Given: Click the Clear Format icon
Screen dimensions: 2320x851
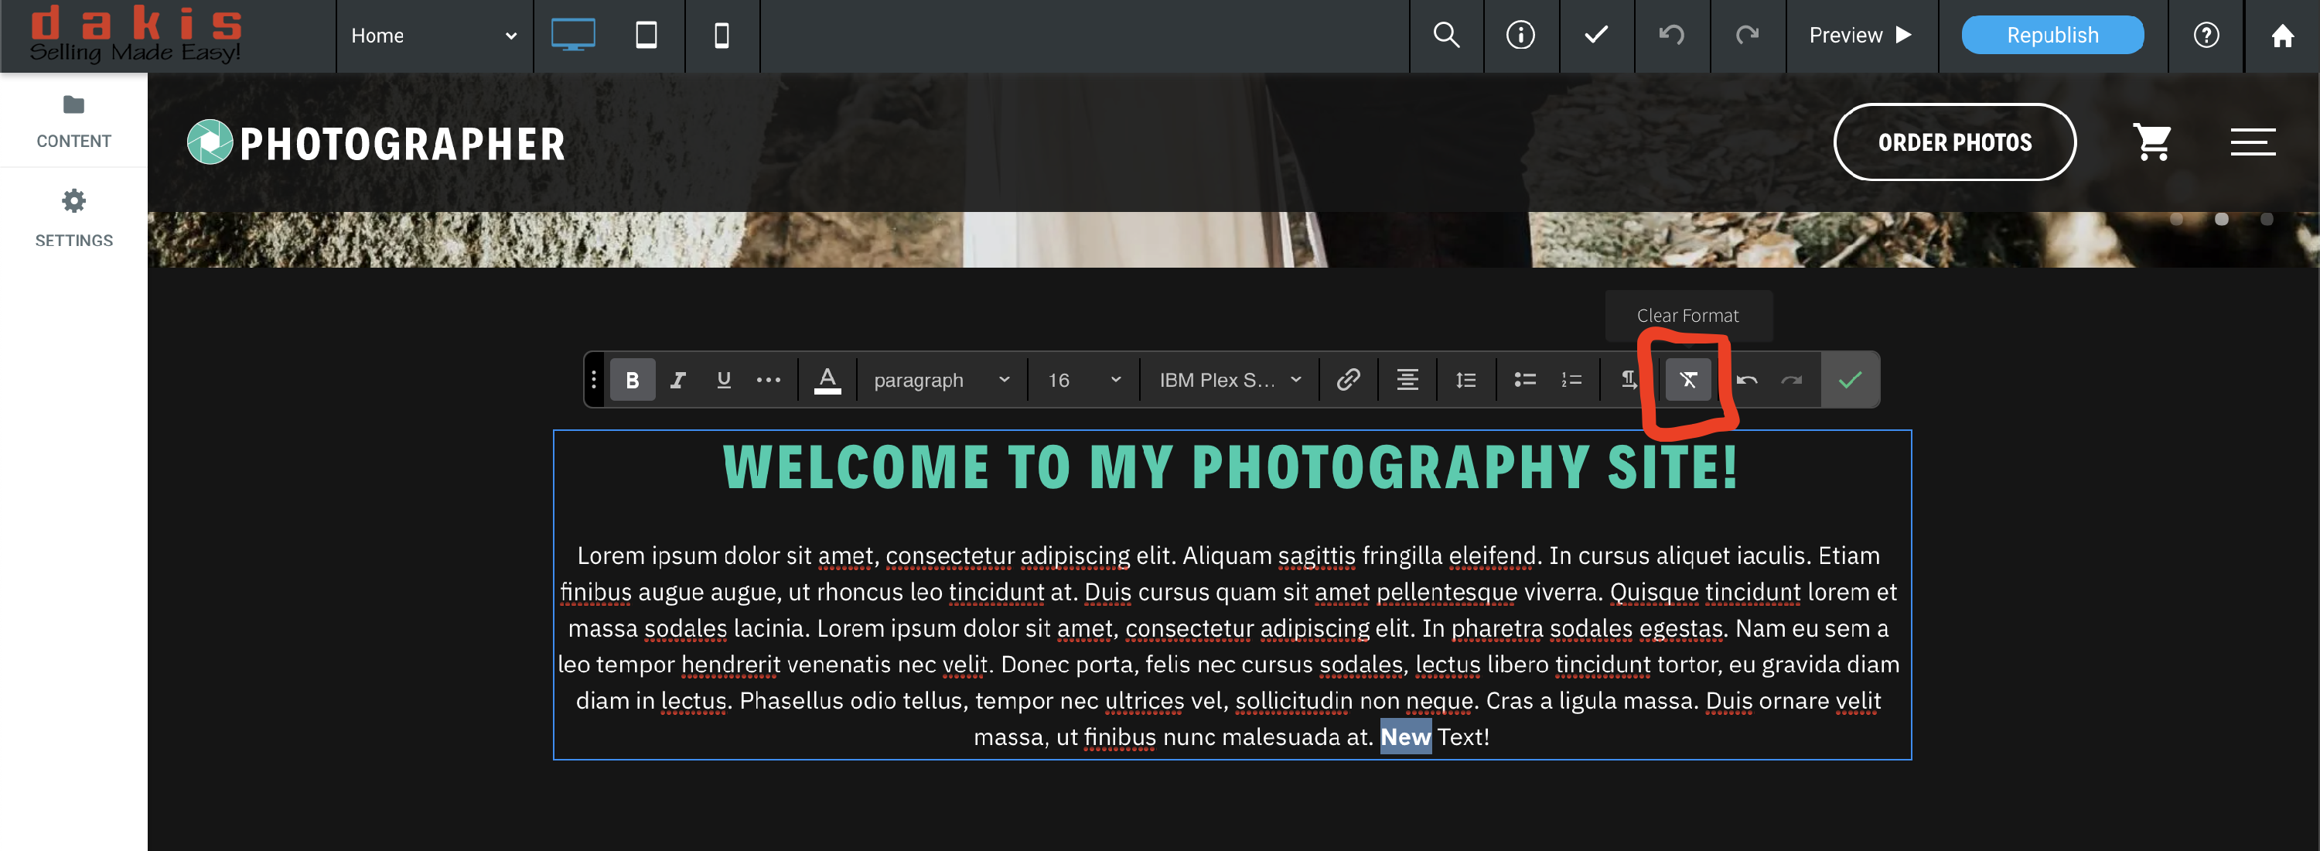Looking at the screenshot, I should tap(1687, 380).
